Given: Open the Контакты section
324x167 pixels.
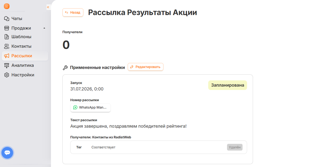Looking at the screenshot, I should click(x=21, y=46).
